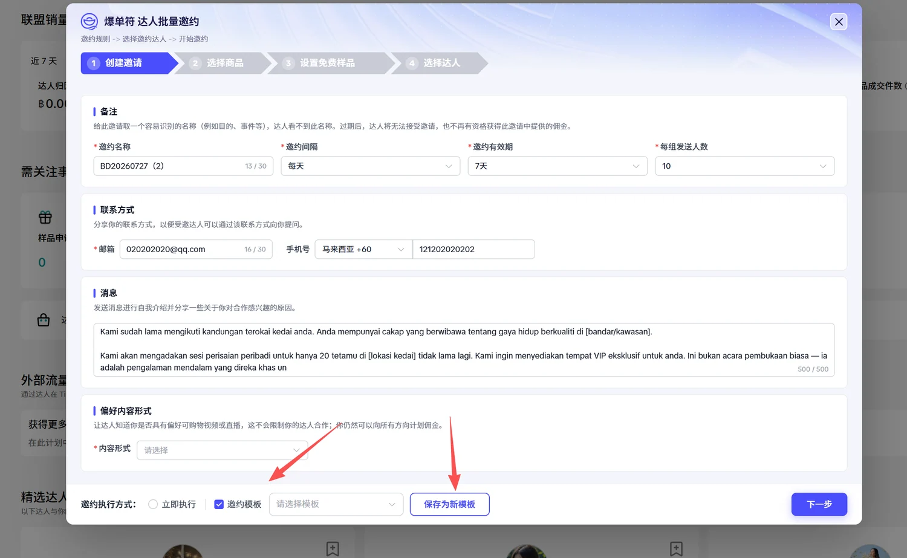
Task: Click the 近 7 天 text in the background page
Action: coord(44,61)
